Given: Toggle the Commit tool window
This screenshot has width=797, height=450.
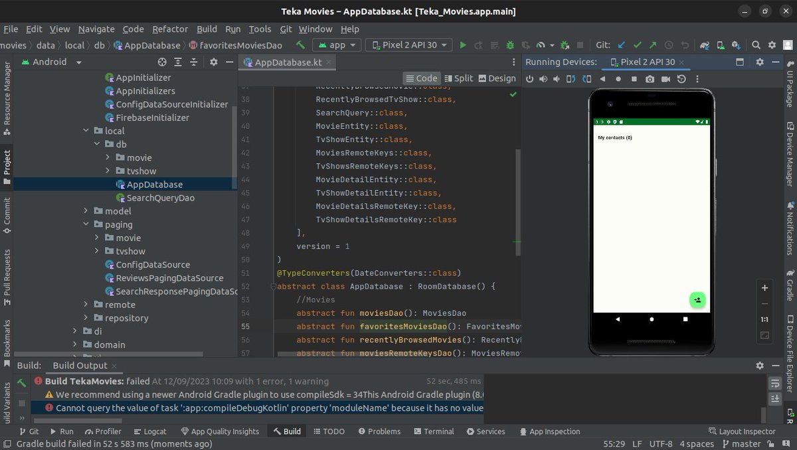Looking at the screenshot, I should 7,215.
